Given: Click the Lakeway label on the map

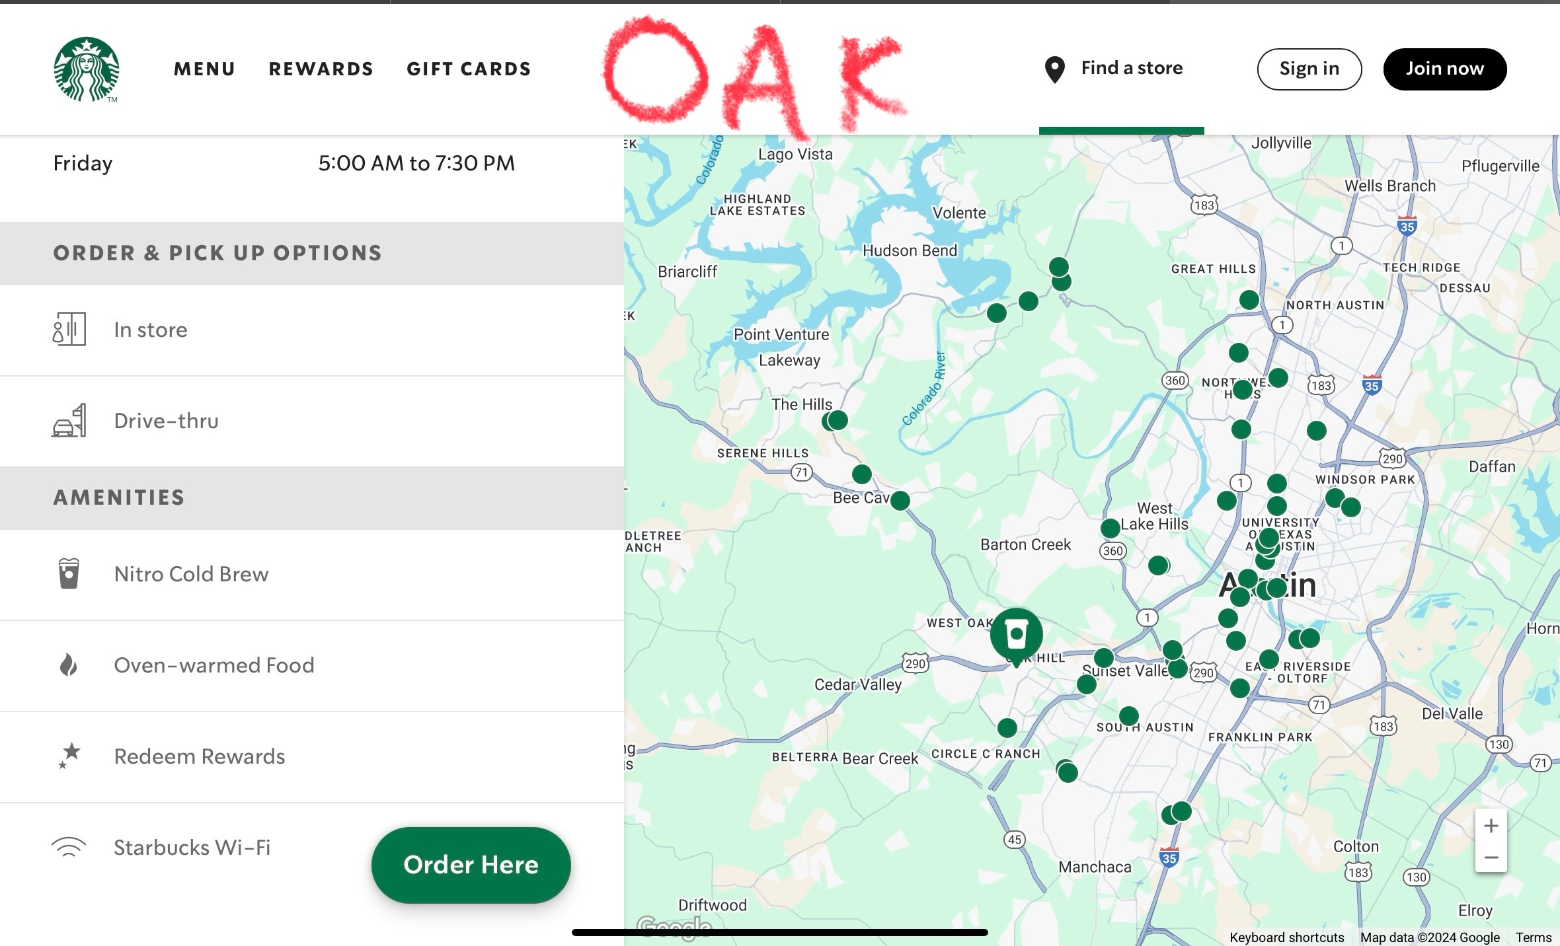Looking at the screenshot, I should coord(789,360).
